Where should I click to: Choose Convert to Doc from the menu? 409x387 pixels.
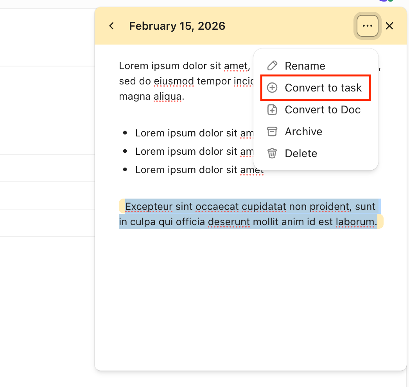tap(323, 109)
